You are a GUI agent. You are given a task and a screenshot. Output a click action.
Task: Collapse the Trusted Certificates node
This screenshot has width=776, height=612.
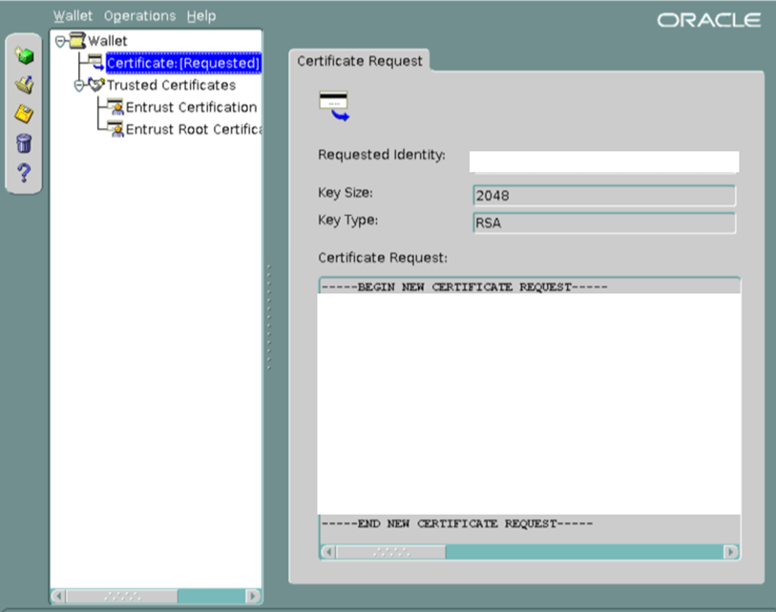click(79, 85)
